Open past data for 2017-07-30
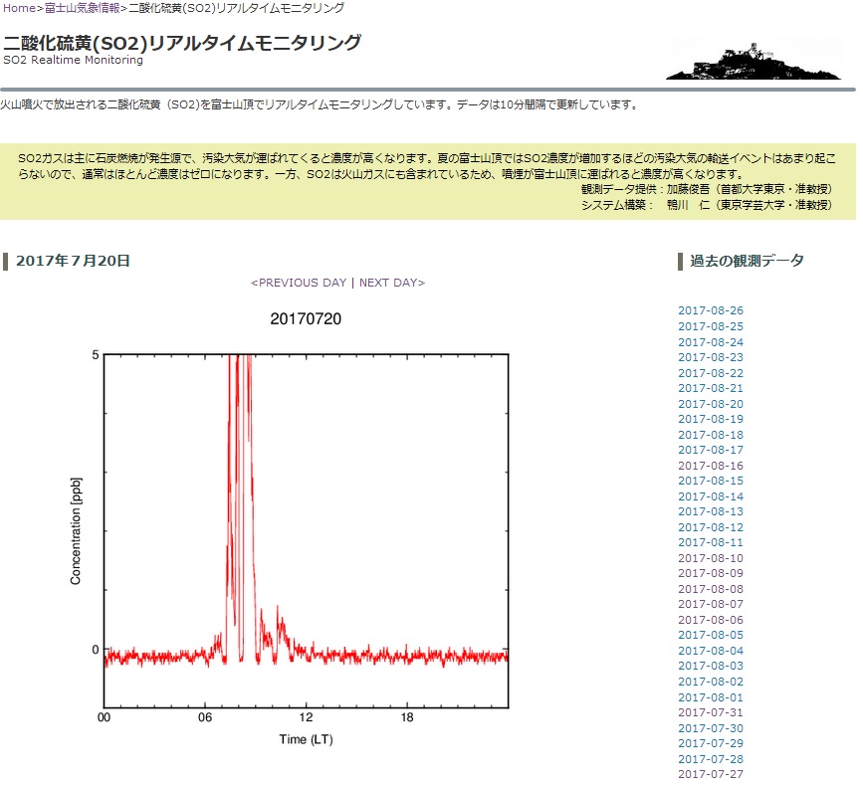863x786 pixels. click(711, 727)
